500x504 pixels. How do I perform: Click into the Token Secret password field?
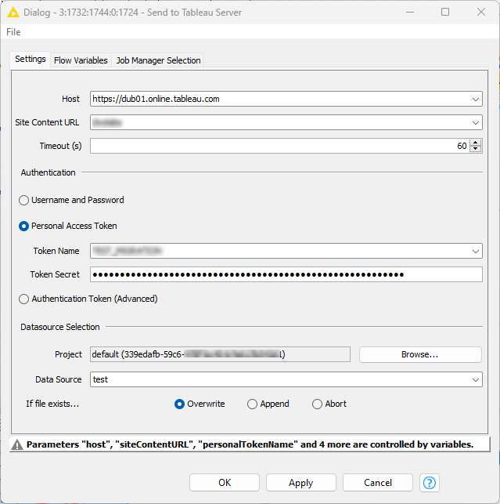pos(286,274)
